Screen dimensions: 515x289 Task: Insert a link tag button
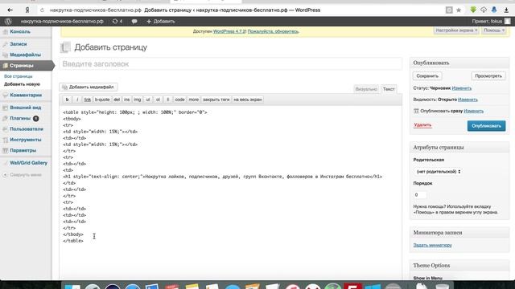[88, 100]
